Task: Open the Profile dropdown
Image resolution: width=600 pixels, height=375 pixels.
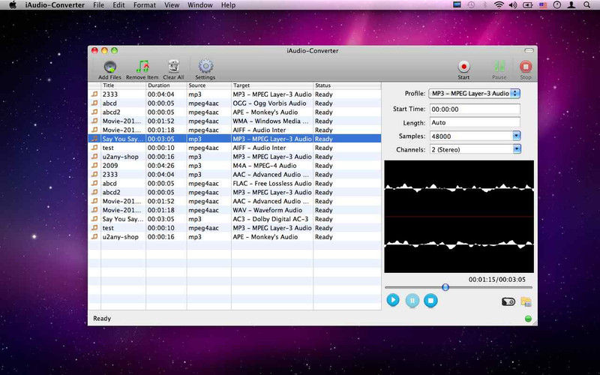Action: pyautogui.click(x=474, y=93)
